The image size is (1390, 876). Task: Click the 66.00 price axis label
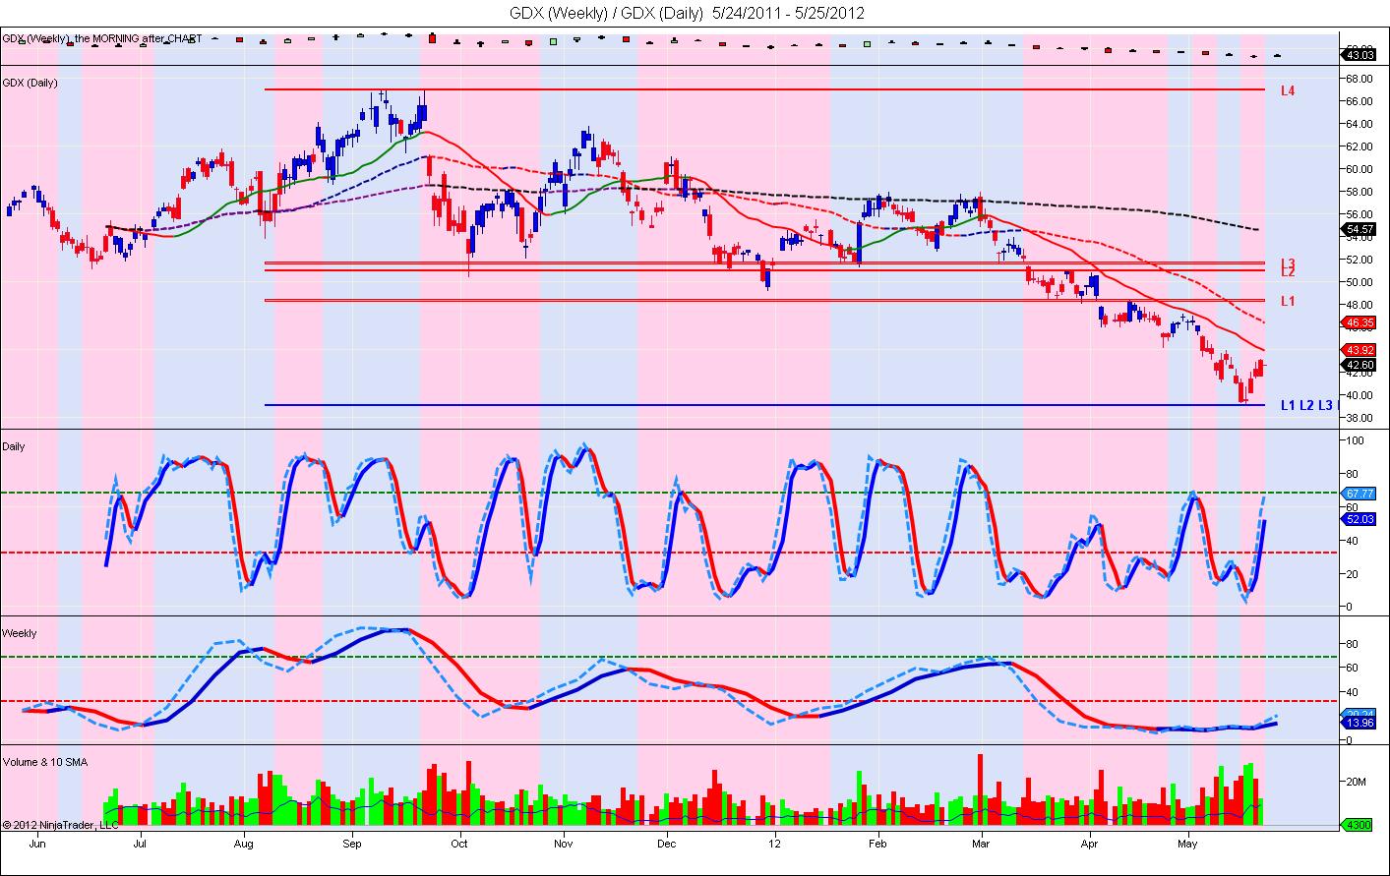coord(1360,101)
